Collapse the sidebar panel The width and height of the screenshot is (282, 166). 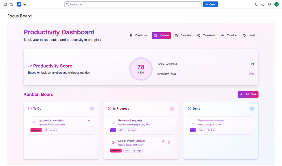tap(5, 4)
